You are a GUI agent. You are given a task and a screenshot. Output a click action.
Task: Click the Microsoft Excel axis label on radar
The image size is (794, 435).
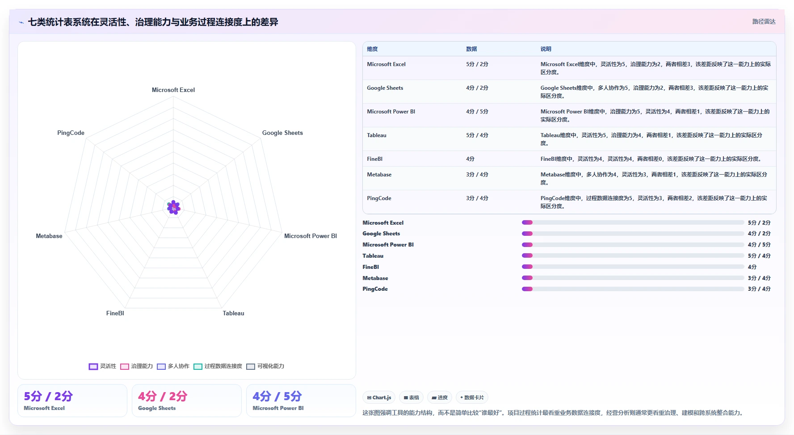click(173, 90)
